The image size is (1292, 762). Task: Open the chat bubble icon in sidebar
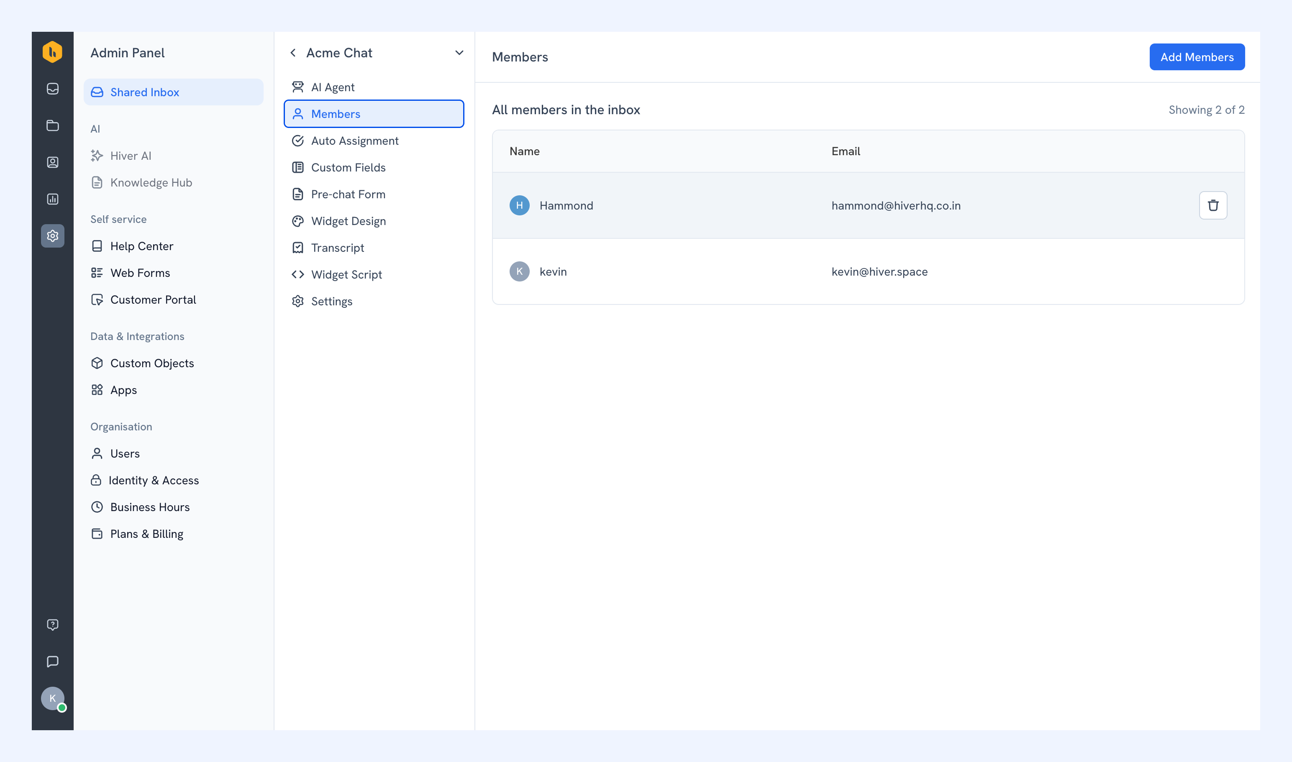(x=52, y=661)
